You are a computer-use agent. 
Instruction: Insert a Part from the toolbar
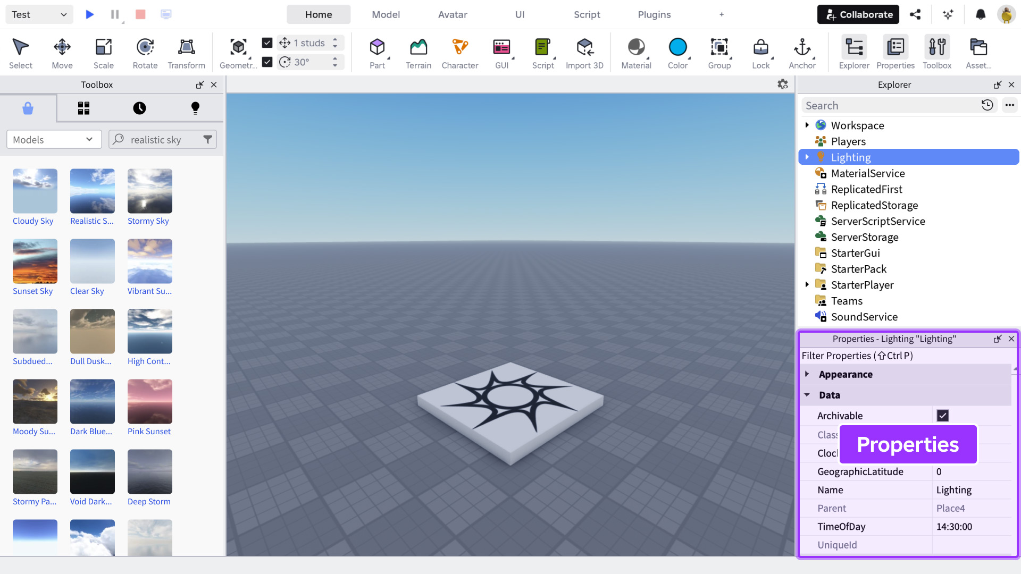[x=377, y=48]
